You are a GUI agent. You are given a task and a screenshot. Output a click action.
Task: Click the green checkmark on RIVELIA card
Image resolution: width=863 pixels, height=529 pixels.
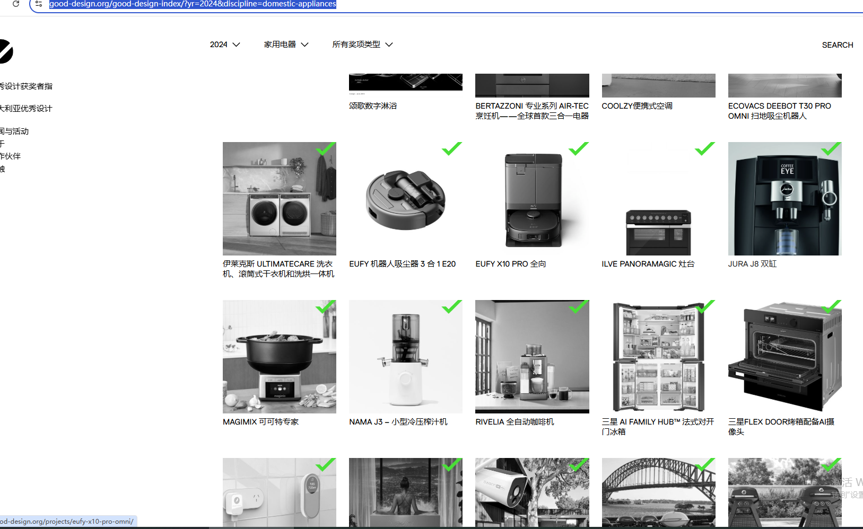click(578, 307)
